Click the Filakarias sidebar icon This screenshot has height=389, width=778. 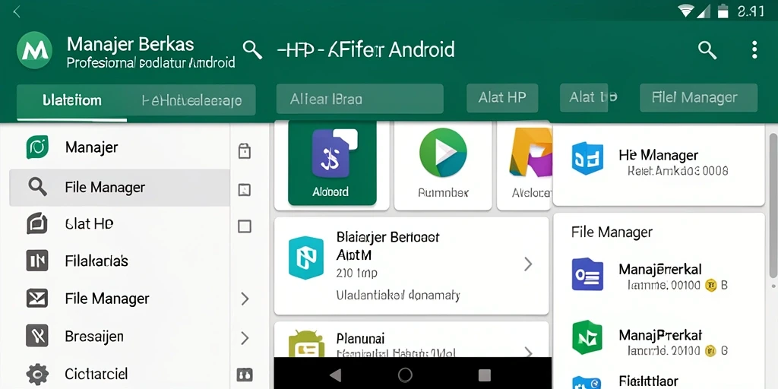pos(37,261)
